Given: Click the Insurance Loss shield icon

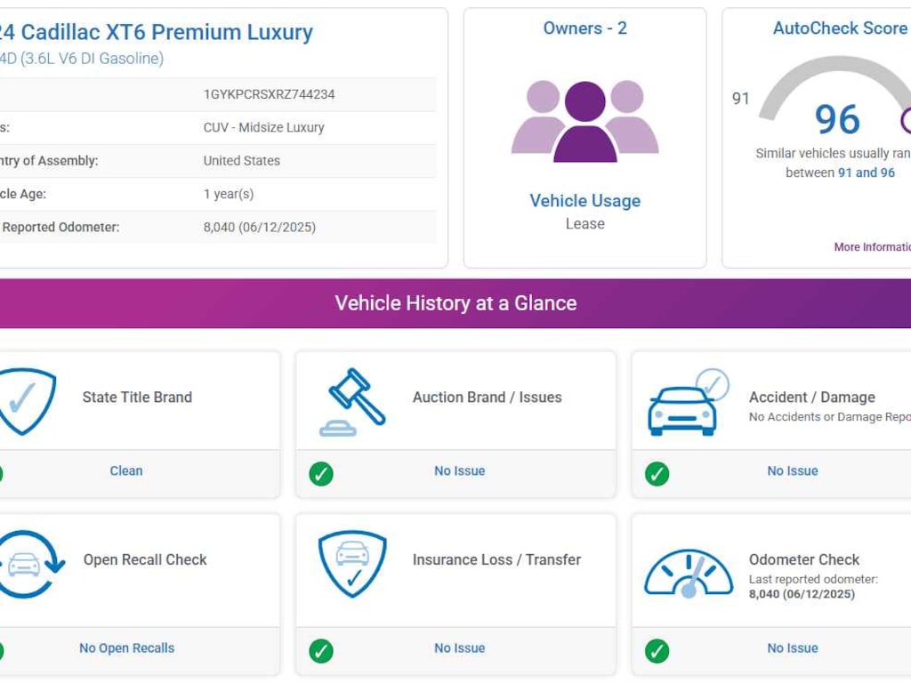Looking at the screenshot, I should coord(352,564).
